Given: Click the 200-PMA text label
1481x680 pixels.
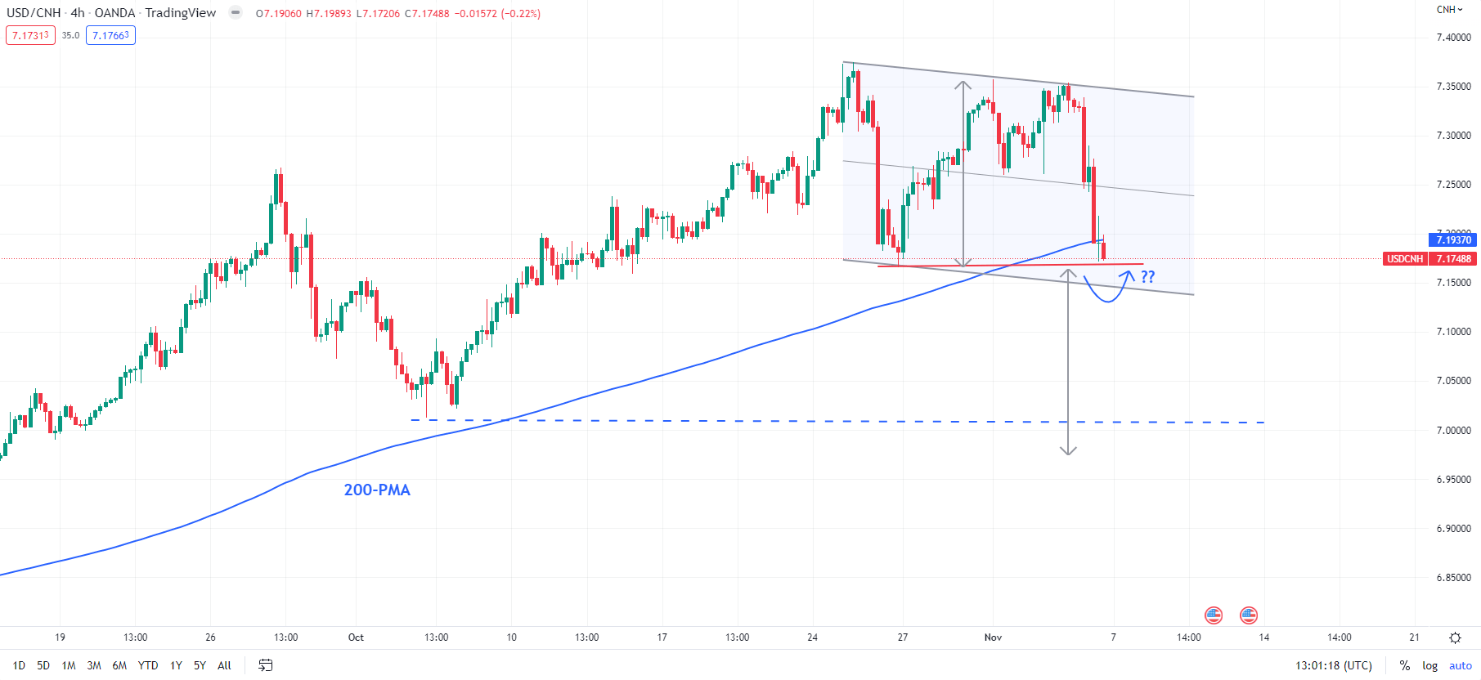Looking at the screenshot, I should [x=377, y=490].
